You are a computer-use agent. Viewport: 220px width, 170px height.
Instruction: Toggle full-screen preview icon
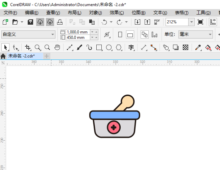(200, 22)
